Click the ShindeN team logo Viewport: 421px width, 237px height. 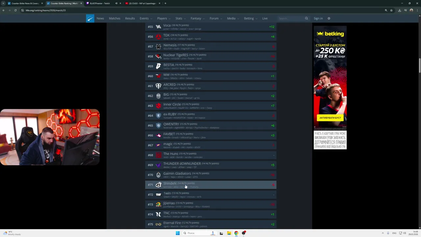(x=158, y=185)
